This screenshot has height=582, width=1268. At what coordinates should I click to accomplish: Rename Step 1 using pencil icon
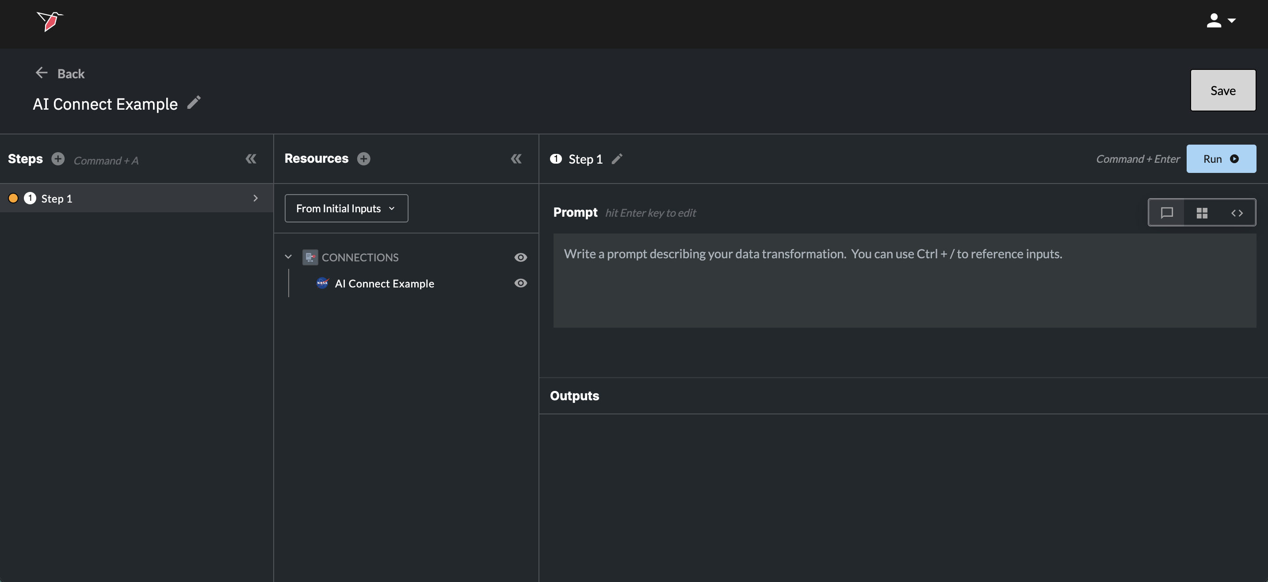[x=617, y=159]
